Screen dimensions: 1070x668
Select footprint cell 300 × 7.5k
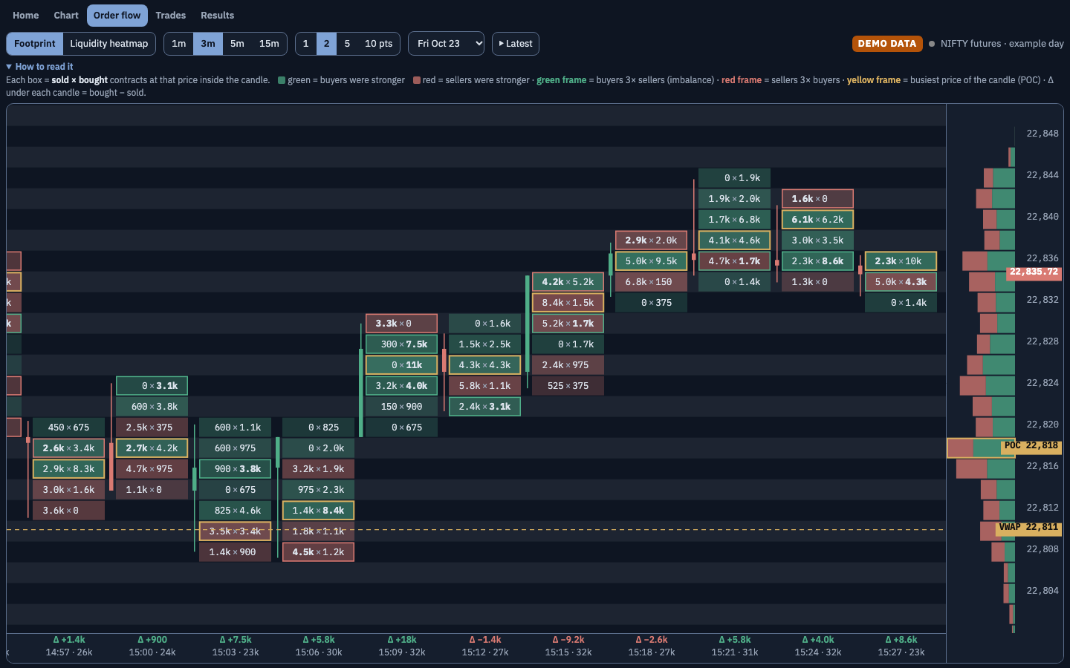coord(401,344)
